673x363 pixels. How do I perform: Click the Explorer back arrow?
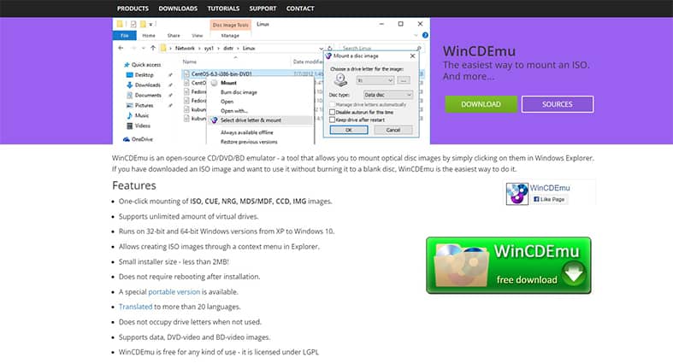(121, 48)
